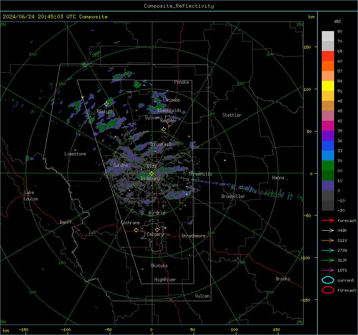The width and height of the screenshot is (358, 335).
Task: Click the Sylvan town label
Action: point(152,118)
